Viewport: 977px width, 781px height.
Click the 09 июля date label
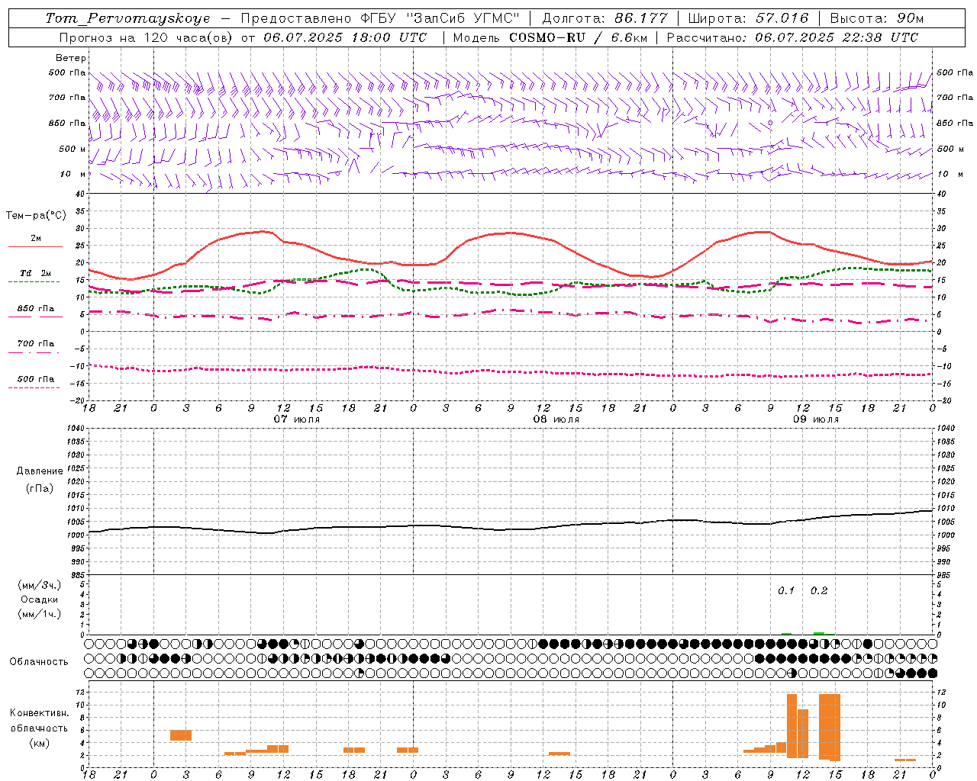coord(816,419)
